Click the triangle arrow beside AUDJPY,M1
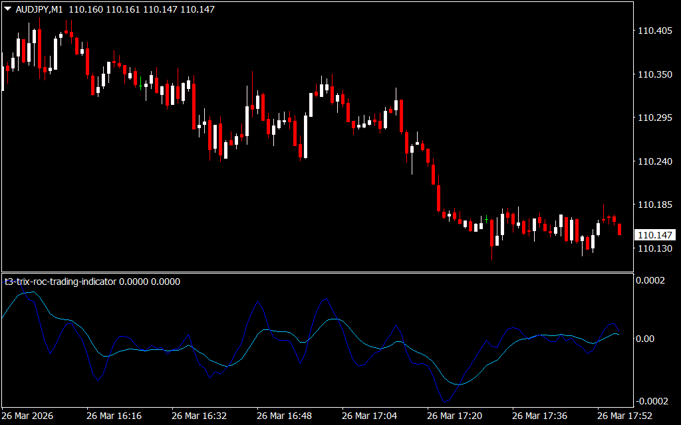 pyautogui.click(x=8, y=9)
